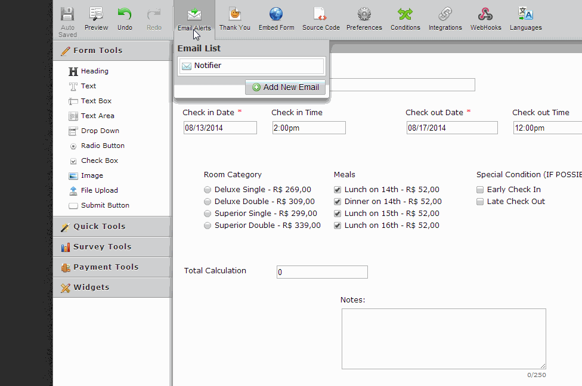This screenshot has width=582, height=386.
Task: Click the Preview toolbar icon
Action: [96, 18]
